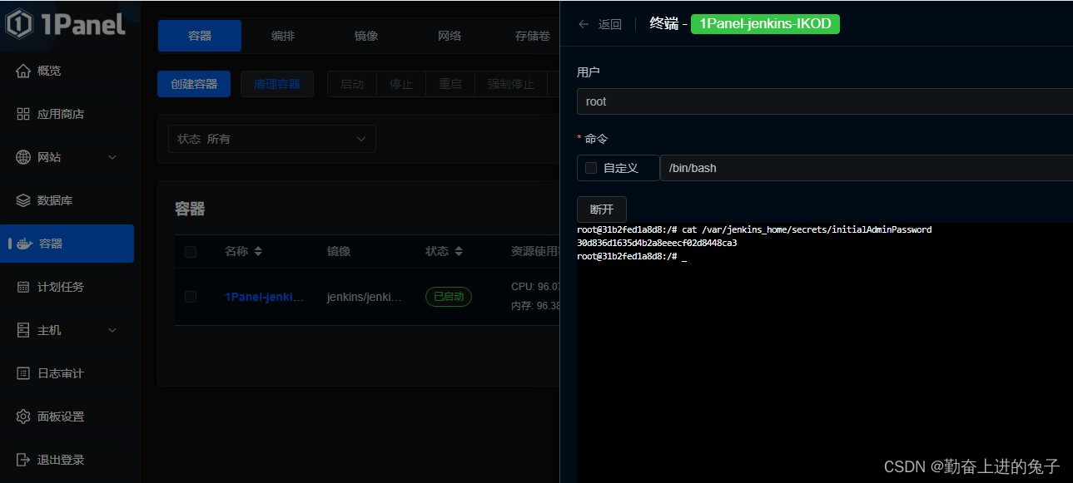The height and width of the screenshot is (483, 1073).
Task: Sort containers by 名称 column arrows
Action: click(258, 251)
